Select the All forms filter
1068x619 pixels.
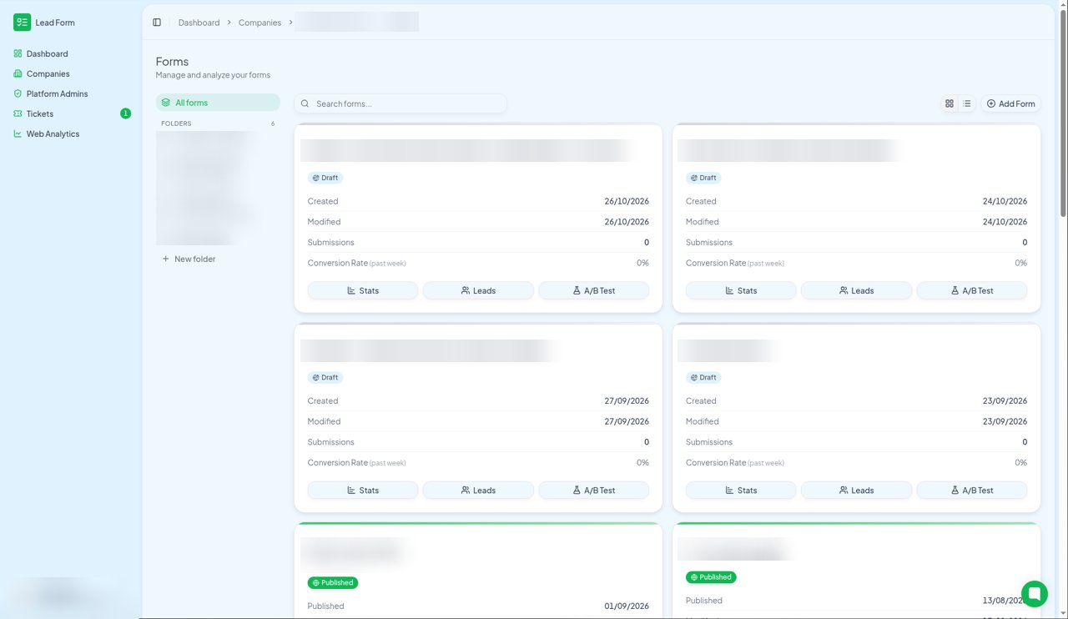pos(218,103)
